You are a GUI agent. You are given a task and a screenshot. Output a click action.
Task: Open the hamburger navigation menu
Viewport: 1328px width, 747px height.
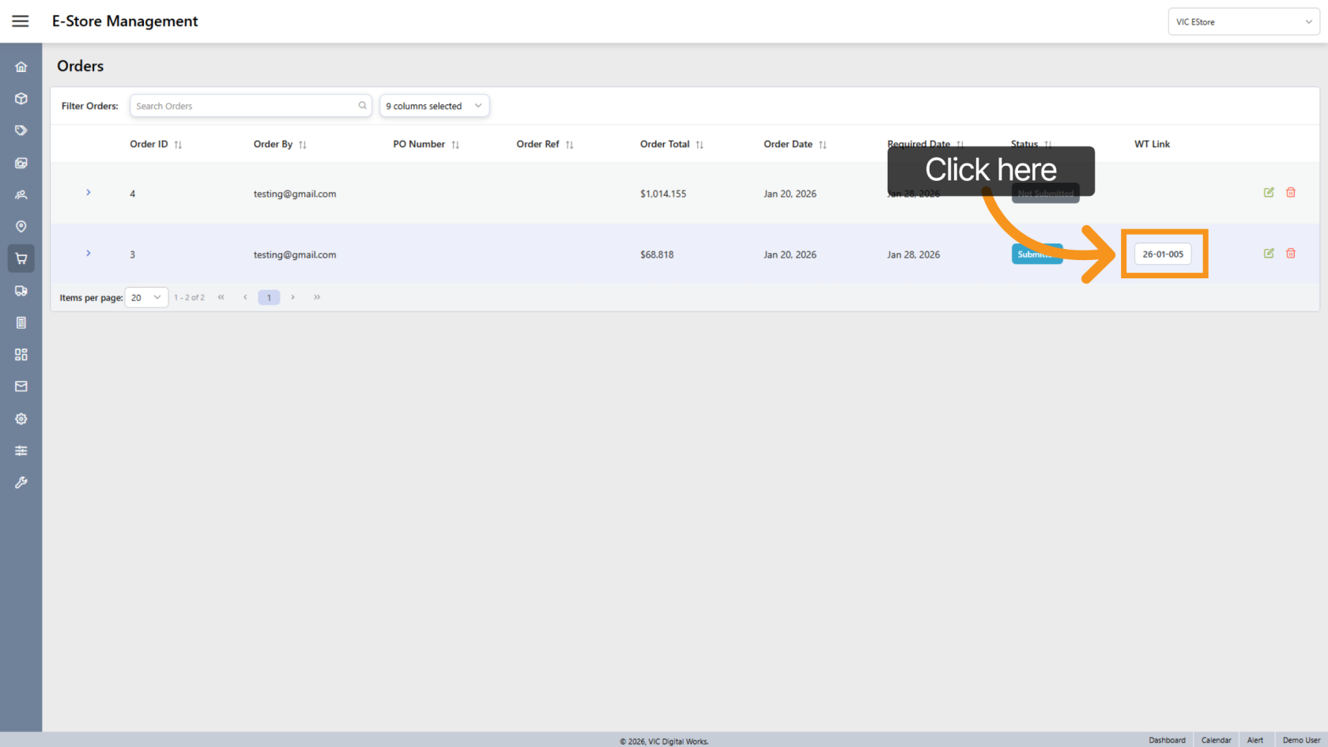pyautogui.click(x=21, y=21)
